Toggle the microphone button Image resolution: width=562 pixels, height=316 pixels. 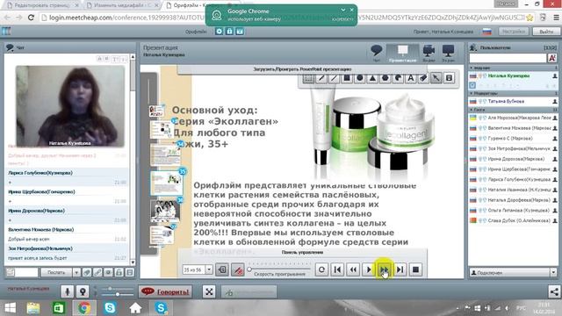[67, 291]
